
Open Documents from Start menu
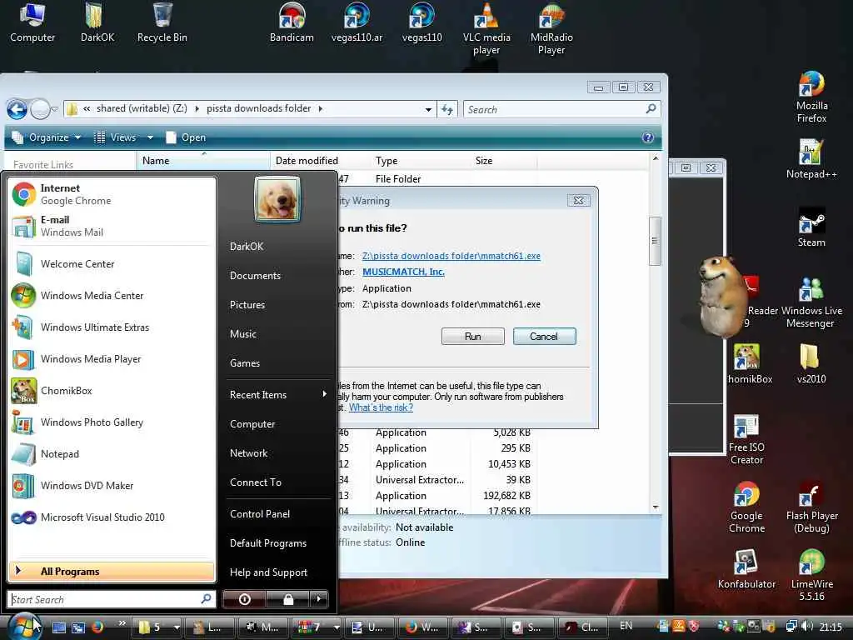(255, 276)
